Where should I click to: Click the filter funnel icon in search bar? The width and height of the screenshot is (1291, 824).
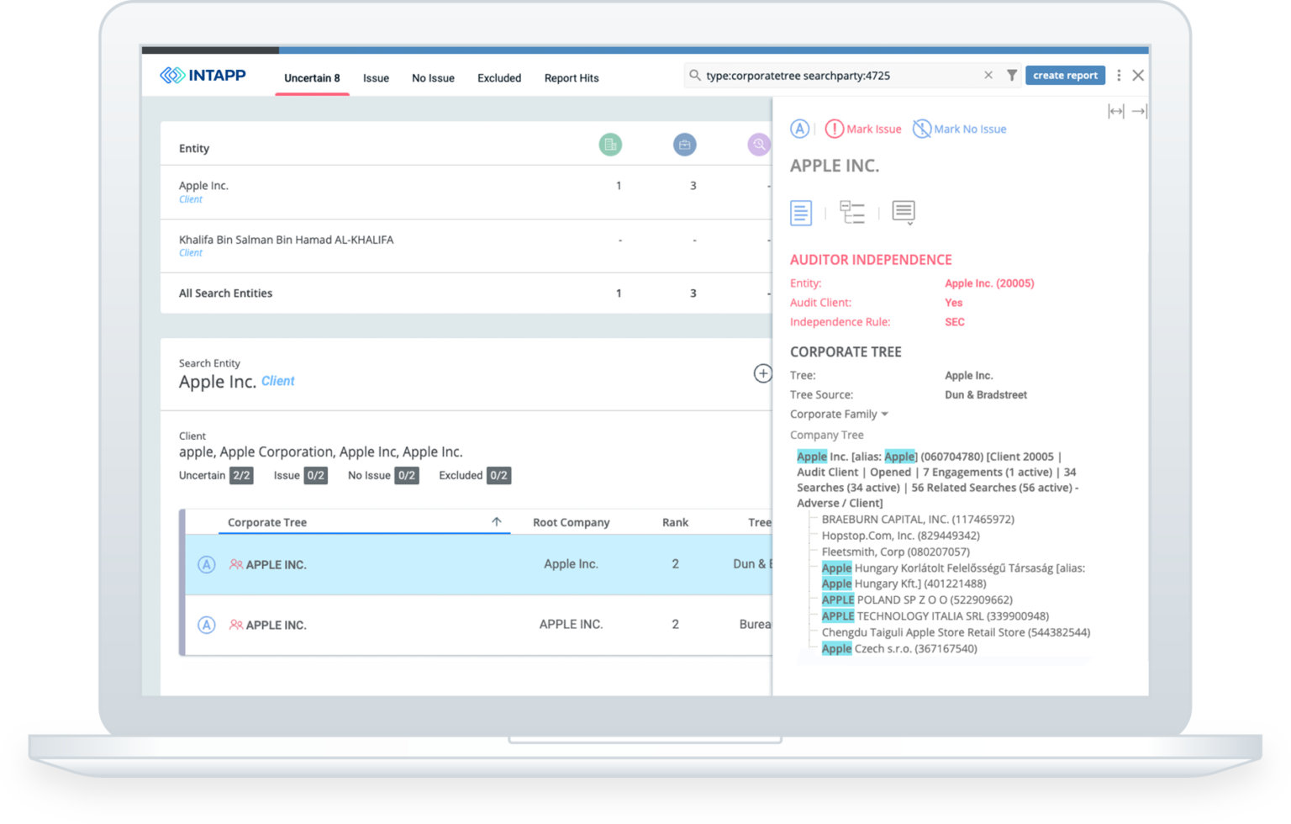(1012, 76)
